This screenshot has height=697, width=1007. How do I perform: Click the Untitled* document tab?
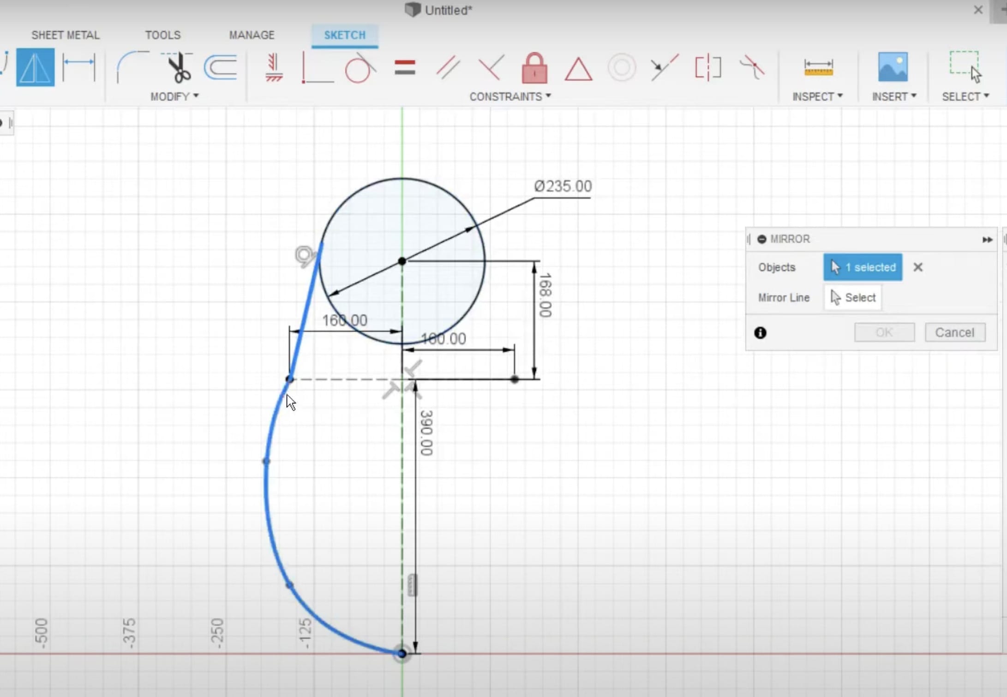(x=439, y=10)
